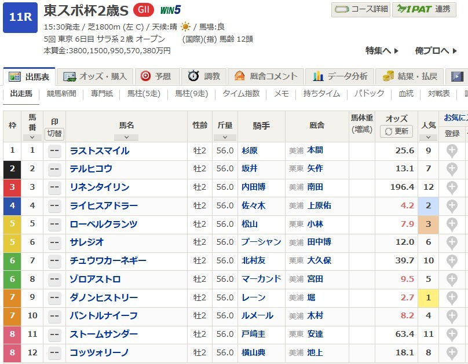Open the データ分析 chart tab

341,76
